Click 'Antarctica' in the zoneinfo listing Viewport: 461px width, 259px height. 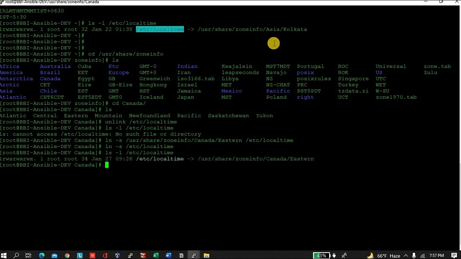tap(17, 78)
